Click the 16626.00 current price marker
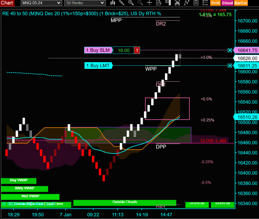Screen dimensions: 259x219 click(247, 58)
